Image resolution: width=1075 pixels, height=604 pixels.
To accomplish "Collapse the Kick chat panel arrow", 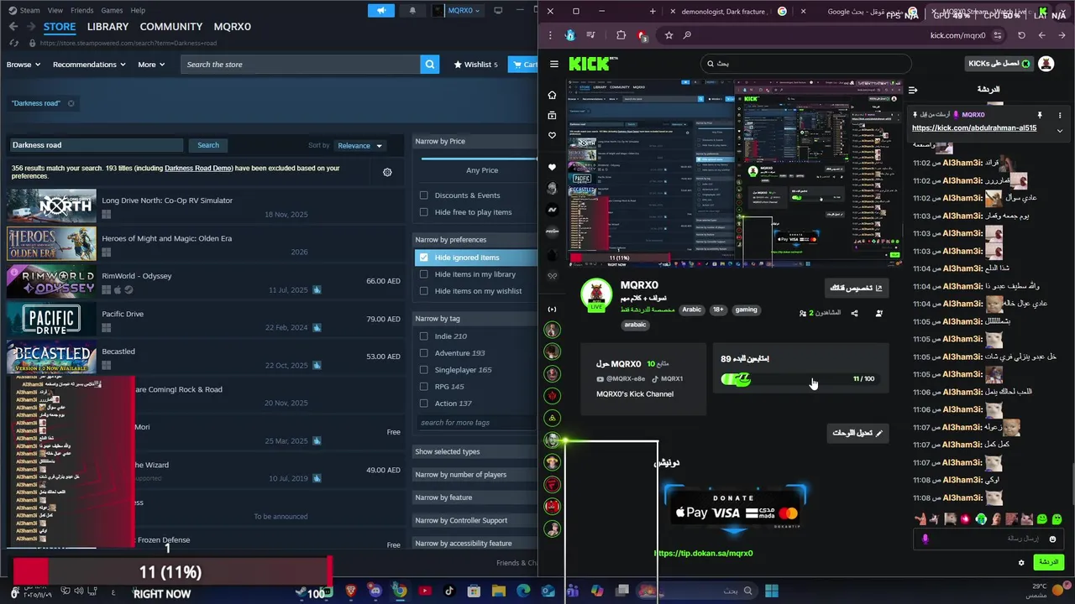I will tap(913, 90).
